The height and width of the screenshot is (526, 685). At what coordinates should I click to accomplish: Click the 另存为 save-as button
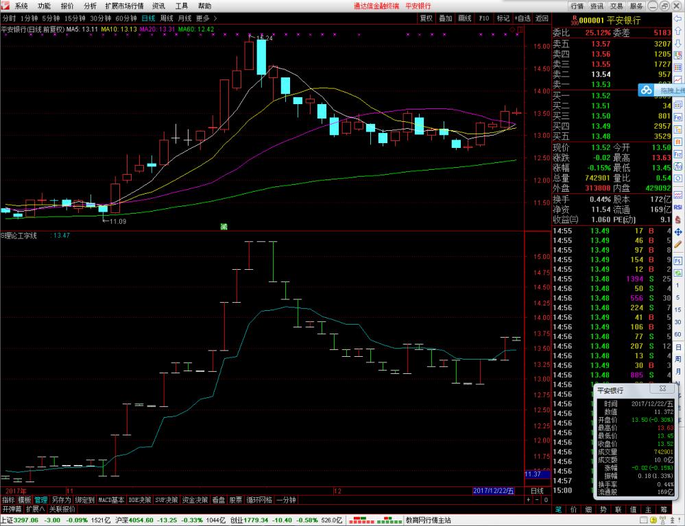[61, 500]
